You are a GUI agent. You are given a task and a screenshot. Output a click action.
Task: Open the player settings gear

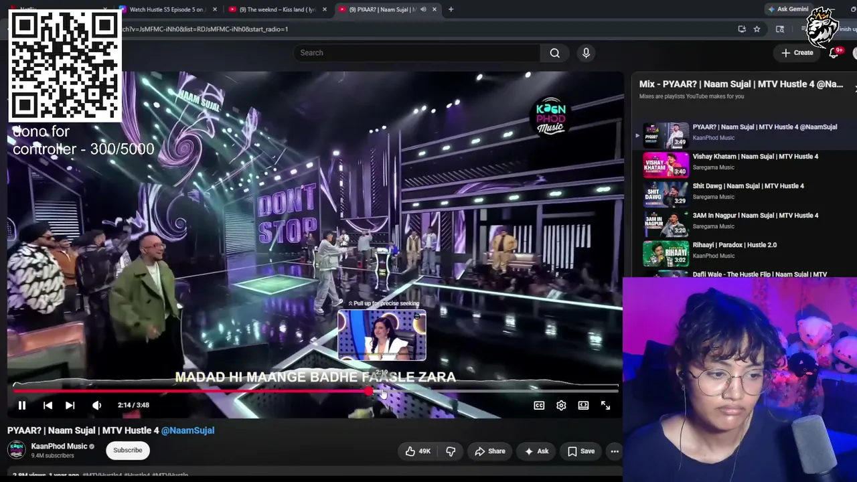click(561, 405)
